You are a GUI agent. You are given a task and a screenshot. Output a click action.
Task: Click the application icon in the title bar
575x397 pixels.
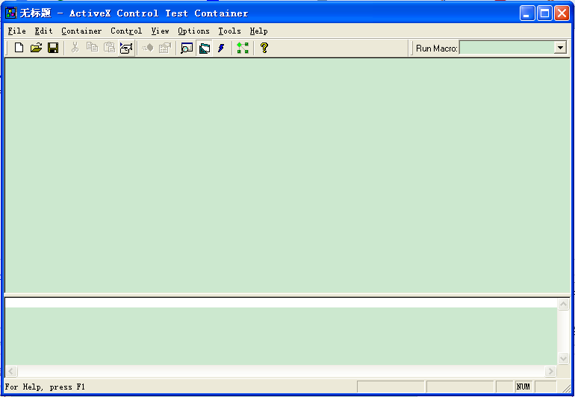coord(11,13)
